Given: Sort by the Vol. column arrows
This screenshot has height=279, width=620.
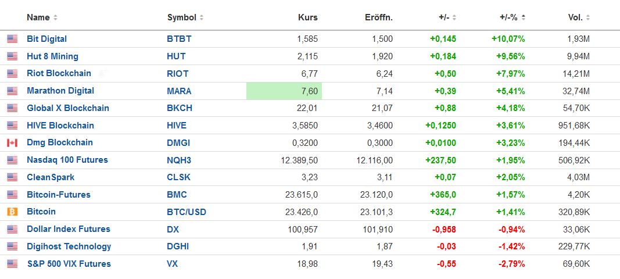Looking at the screenshot, I should pos(588,17).
